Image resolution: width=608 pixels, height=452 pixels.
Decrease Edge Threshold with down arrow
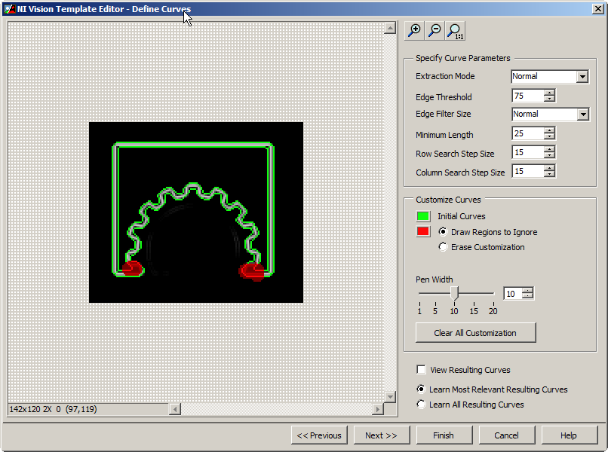point(549,99)
